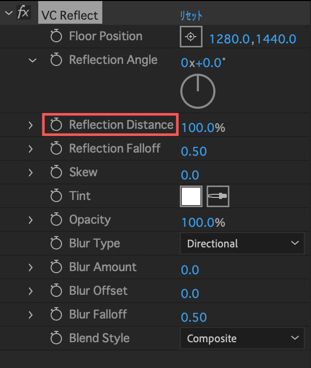Image resolution: width=311 pixels, height=368 pixels.
Task: Enable the Opacity stopwatch
Action: [x=56, y=220]
